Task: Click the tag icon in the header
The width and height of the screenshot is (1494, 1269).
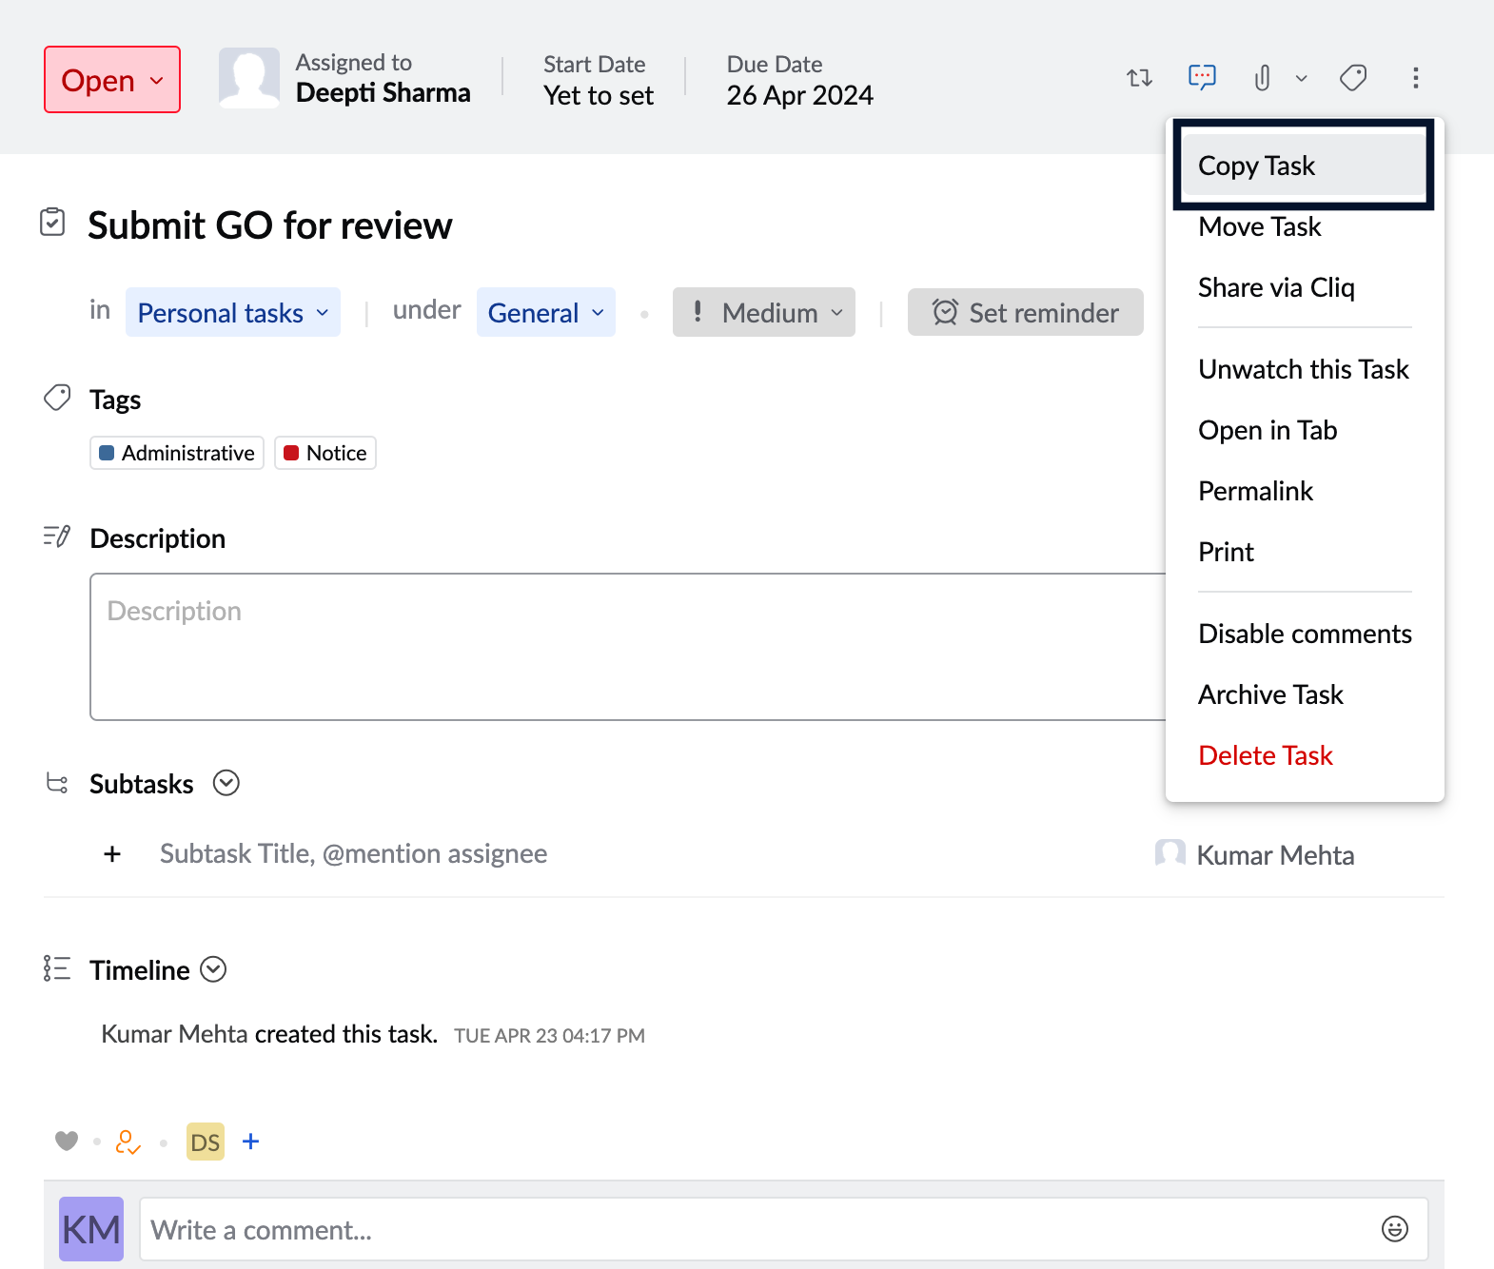Action: 1353,78
